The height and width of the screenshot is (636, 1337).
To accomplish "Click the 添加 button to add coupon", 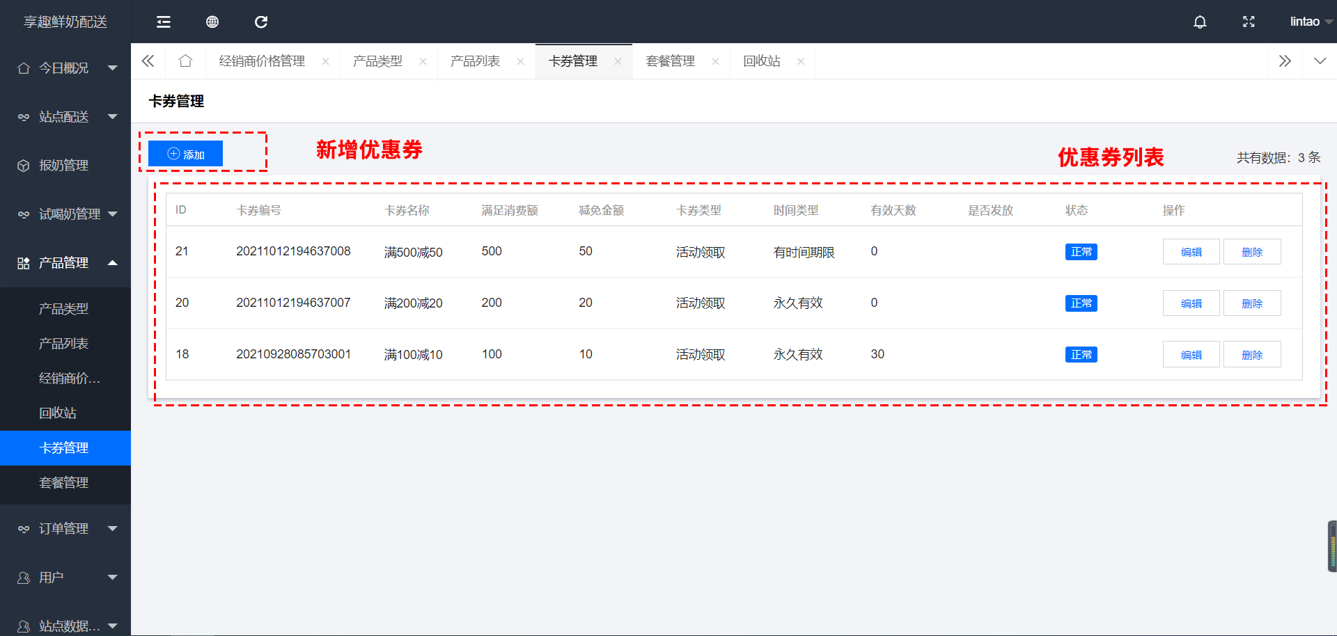I will pos(186,154).
